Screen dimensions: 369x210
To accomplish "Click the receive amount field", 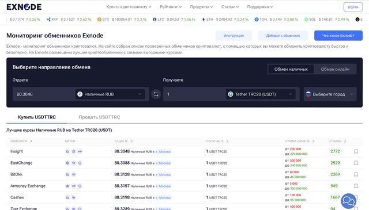I will pyautogui.click(x=194, y=94).
